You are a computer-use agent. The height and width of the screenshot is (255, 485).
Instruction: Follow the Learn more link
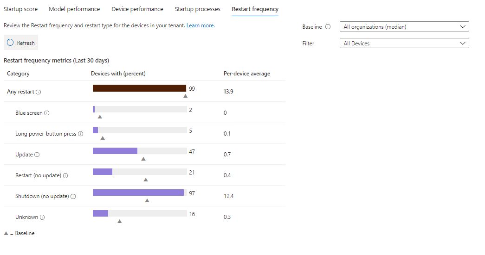pyautogui.click(x=200, y=25)
